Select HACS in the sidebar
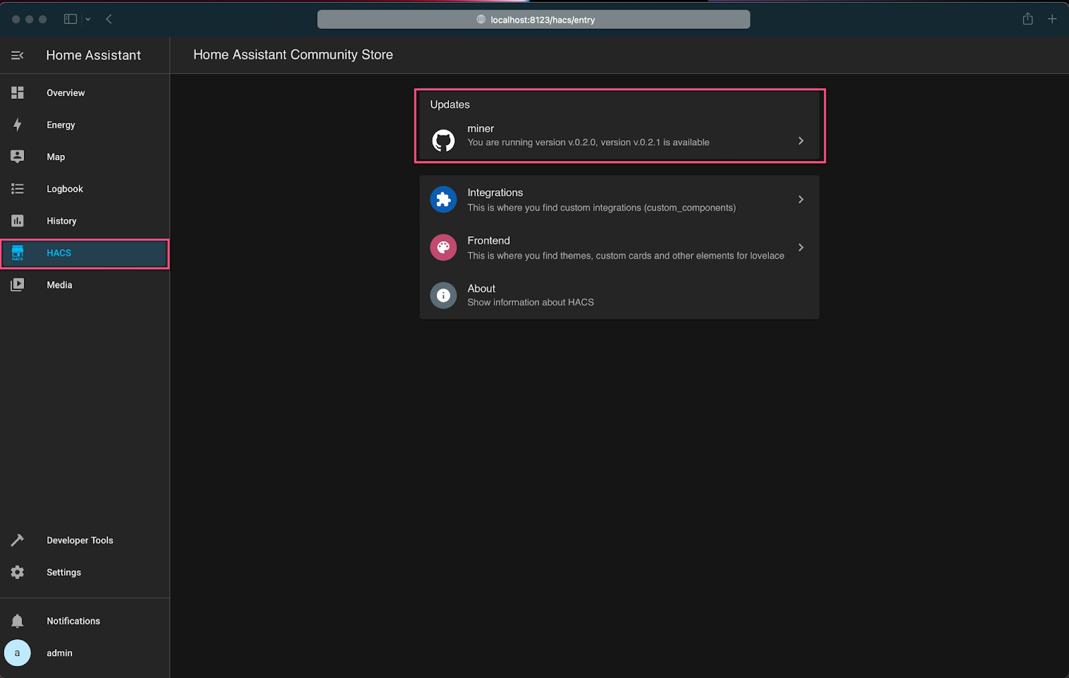The width and height of the screenshot is (1069, 678). pos(85,253)
